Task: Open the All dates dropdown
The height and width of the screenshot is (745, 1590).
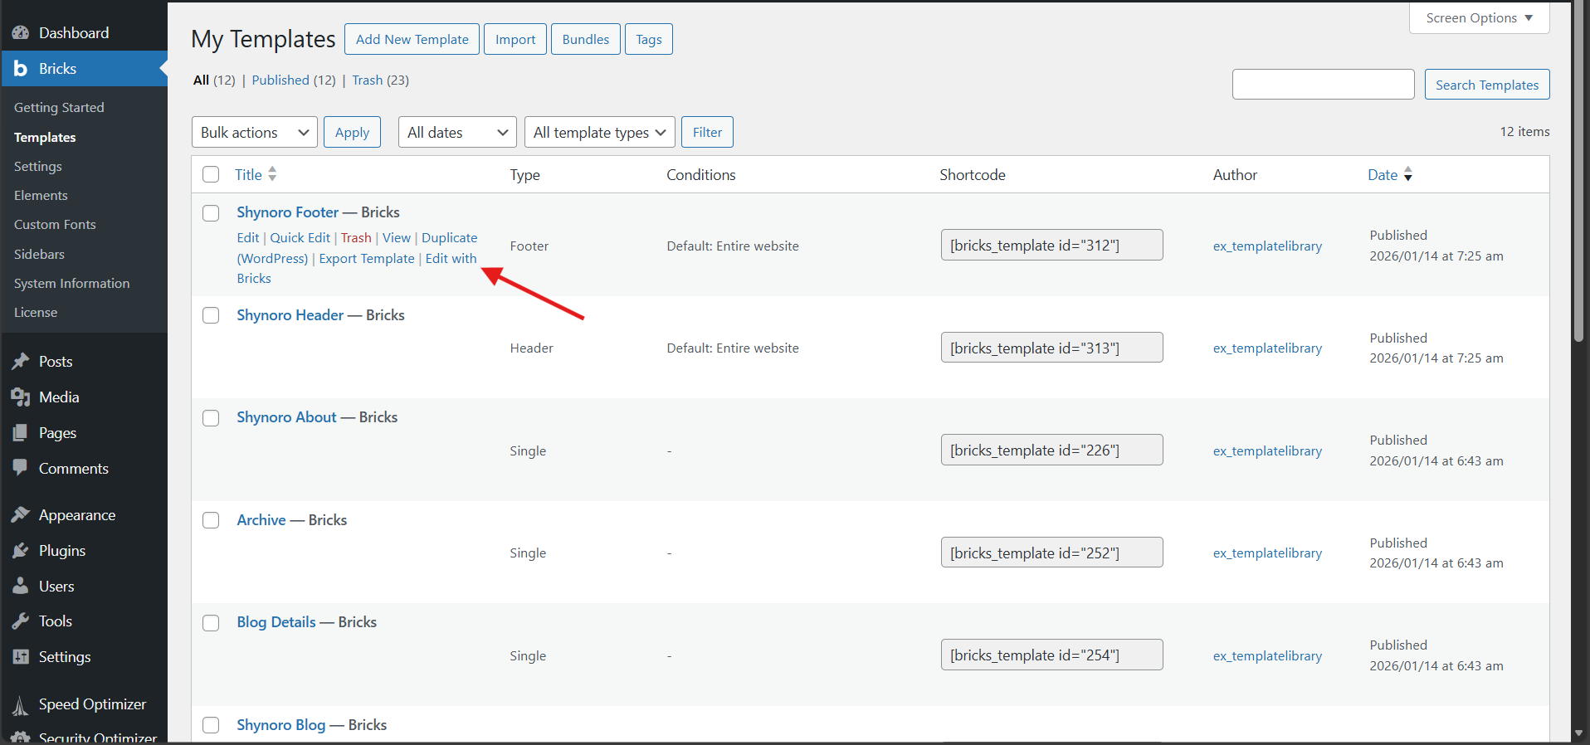Action: [457, 132]
